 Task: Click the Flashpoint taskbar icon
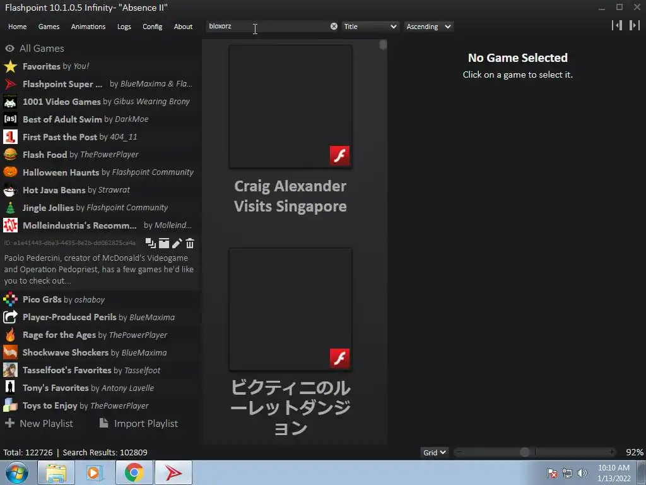(x=173, y=472)
